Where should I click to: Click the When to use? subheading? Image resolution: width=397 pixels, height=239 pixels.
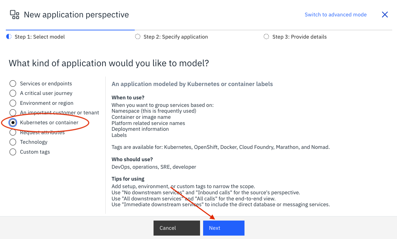[128, 98]
